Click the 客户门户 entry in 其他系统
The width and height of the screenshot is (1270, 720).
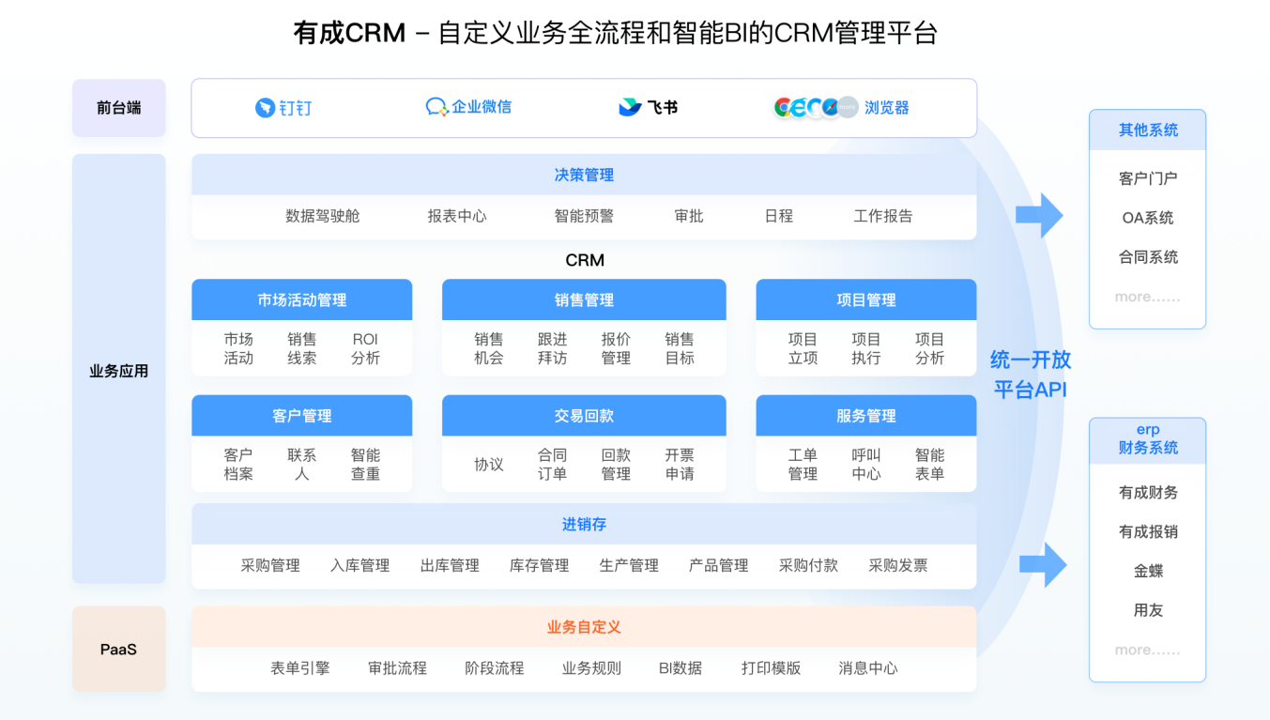1146,177
